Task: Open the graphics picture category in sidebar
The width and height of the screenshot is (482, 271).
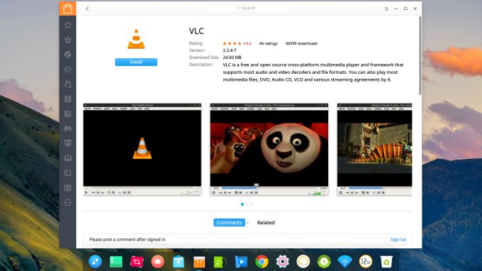Action: tap(67, 114)
